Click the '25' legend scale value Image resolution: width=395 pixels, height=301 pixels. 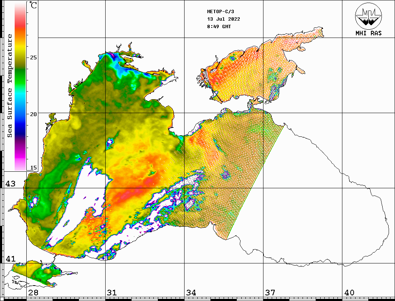(33, 57)
